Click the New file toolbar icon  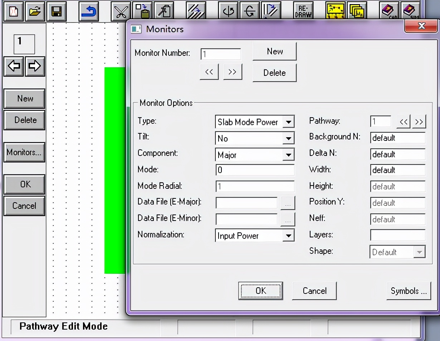(x=14, y=12)
